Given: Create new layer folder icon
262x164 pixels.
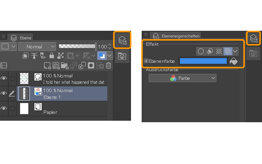Looking at the screenshot, I should click(x=65, y=65).
